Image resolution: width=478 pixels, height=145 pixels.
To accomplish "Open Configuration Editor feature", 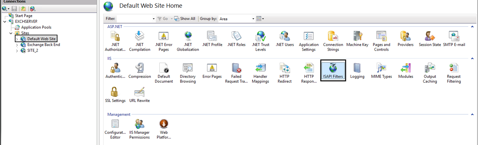I will [x=115, y=129].
